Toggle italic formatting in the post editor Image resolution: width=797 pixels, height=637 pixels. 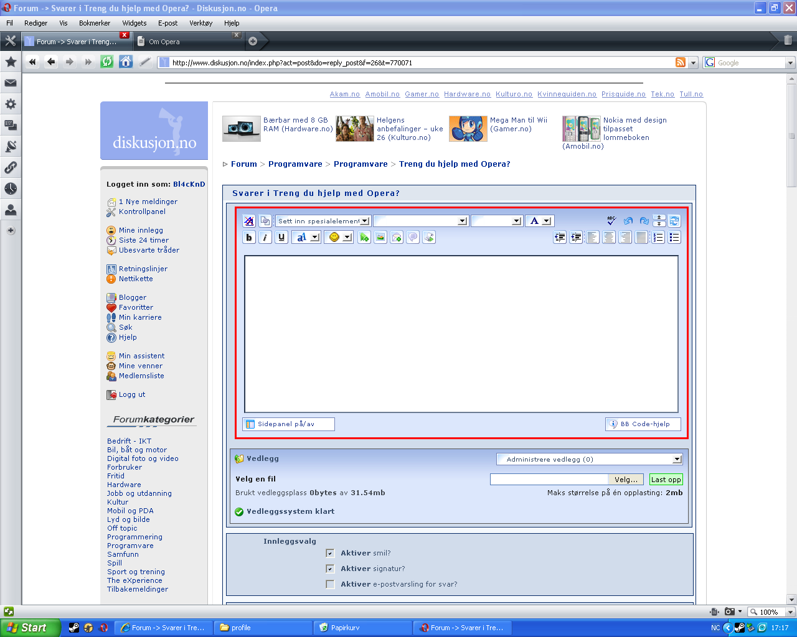pos(265,237)
